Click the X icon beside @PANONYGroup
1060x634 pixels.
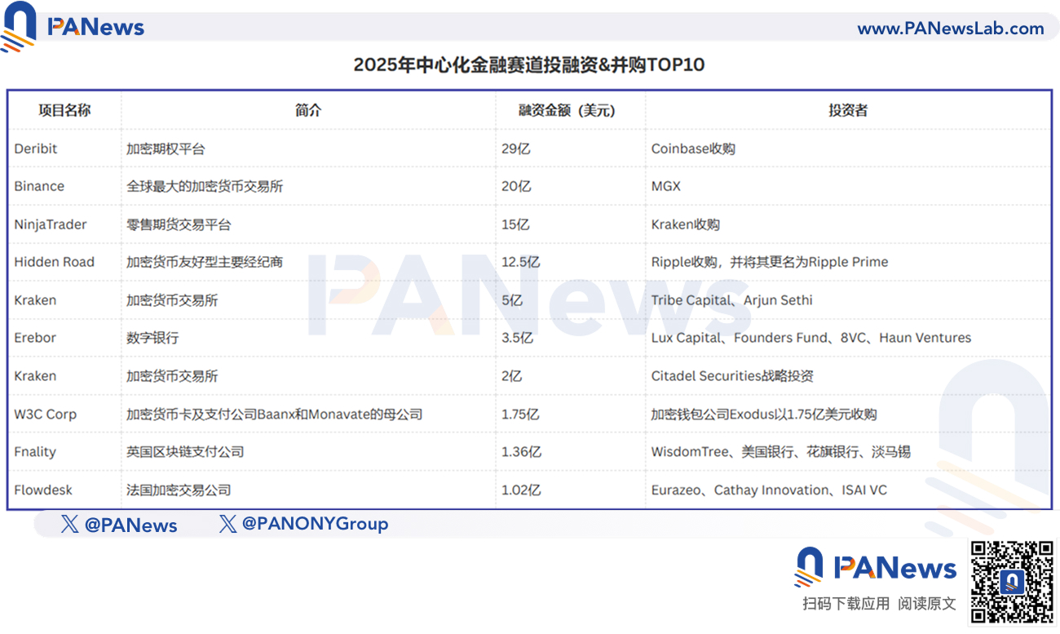(x=227, y=524)
